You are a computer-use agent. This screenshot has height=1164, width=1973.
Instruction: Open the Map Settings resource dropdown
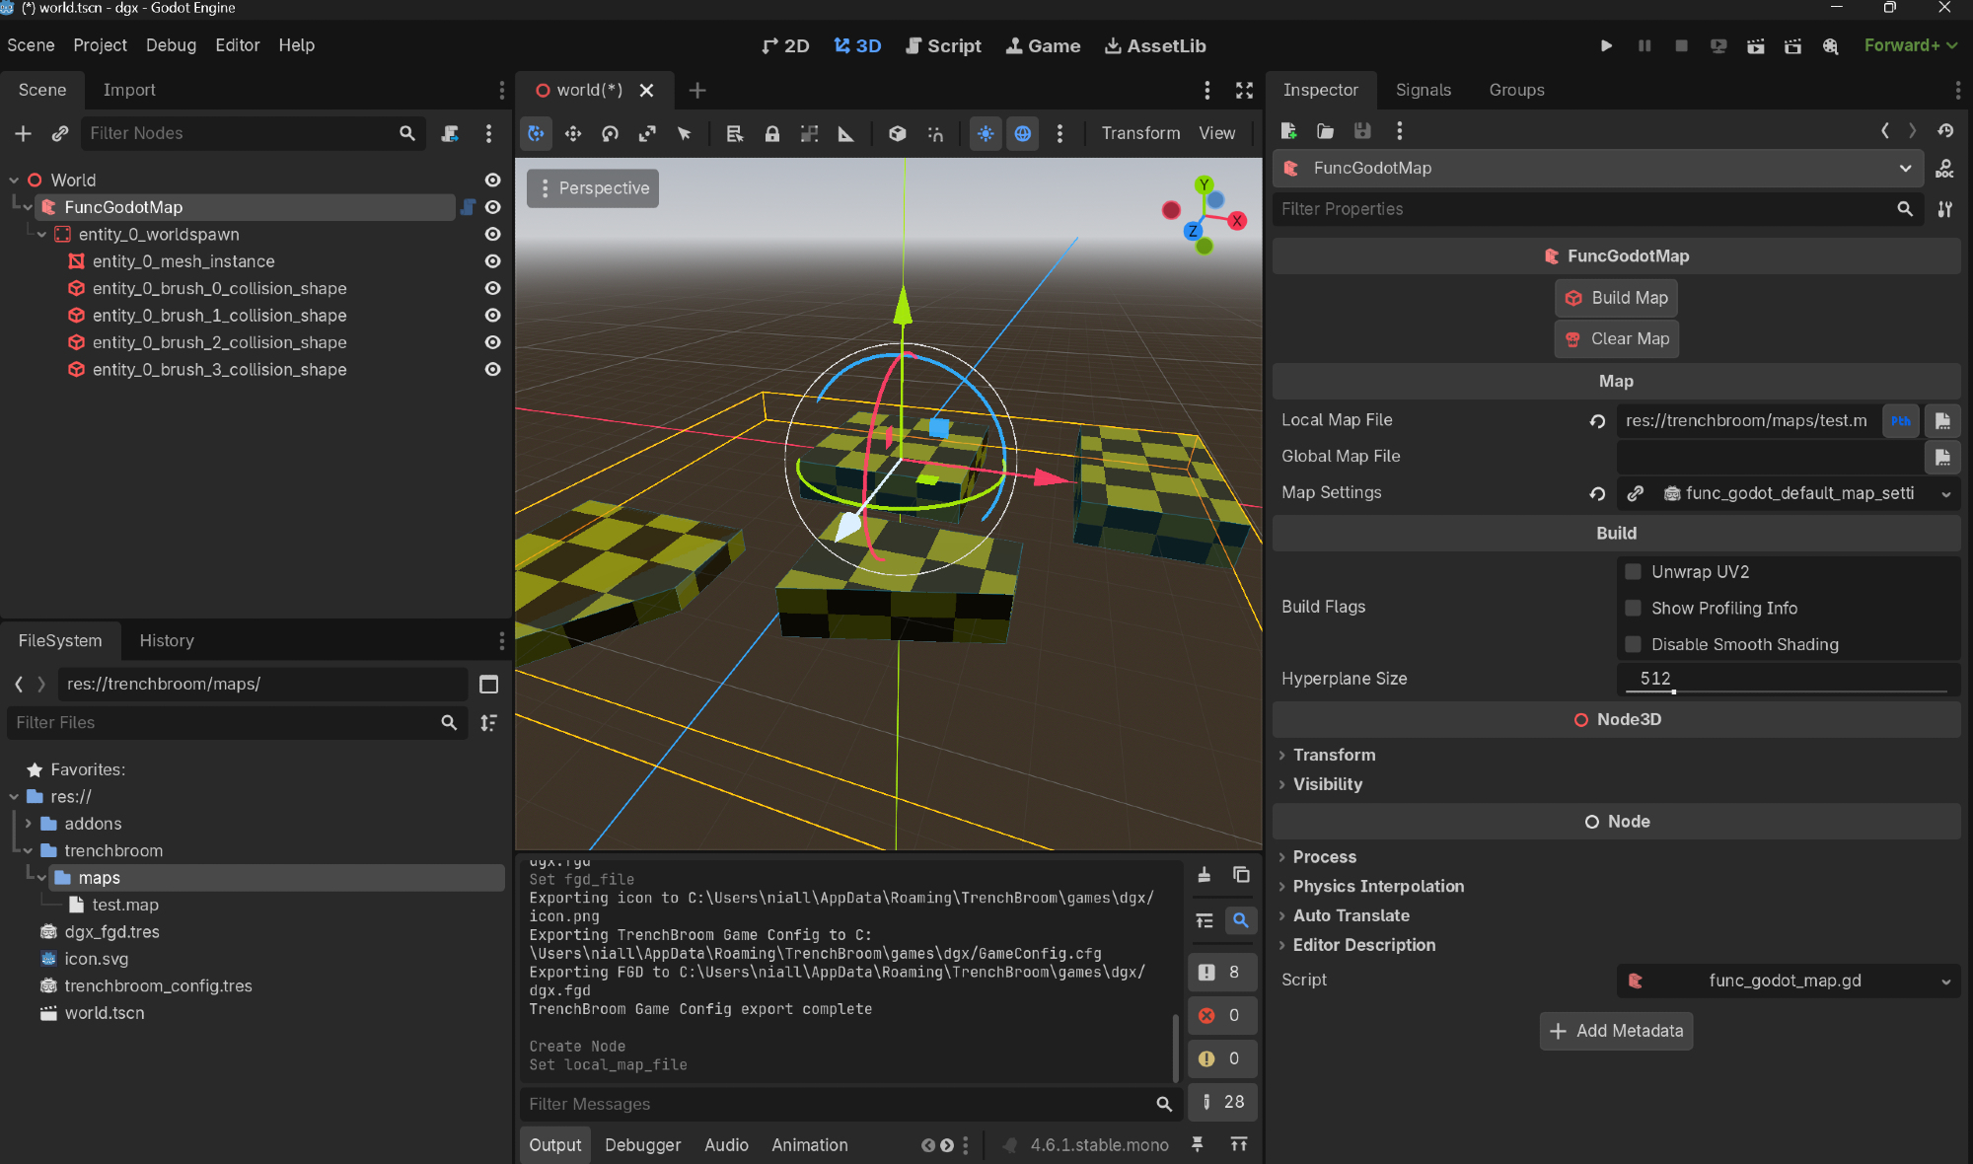pos(1945,493)
